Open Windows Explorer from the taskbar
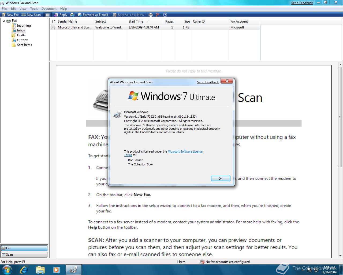This screenshot has height=275, width=343. [x=40, y=270]
